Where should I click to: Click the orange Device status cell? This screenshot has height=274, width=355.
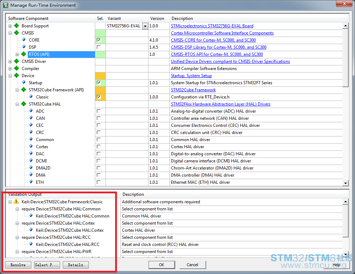click(100, 76)
